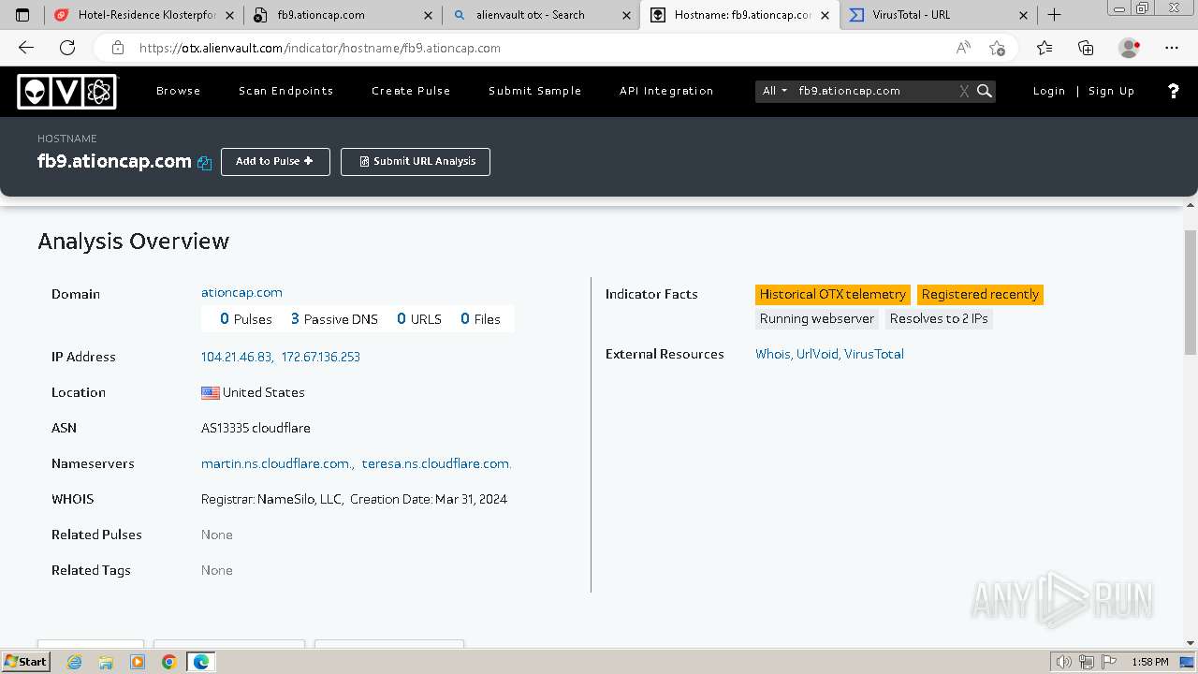Select the Historical OTX telemetry tag
The height and width of the screenshot is (674, 1198).
833,294
